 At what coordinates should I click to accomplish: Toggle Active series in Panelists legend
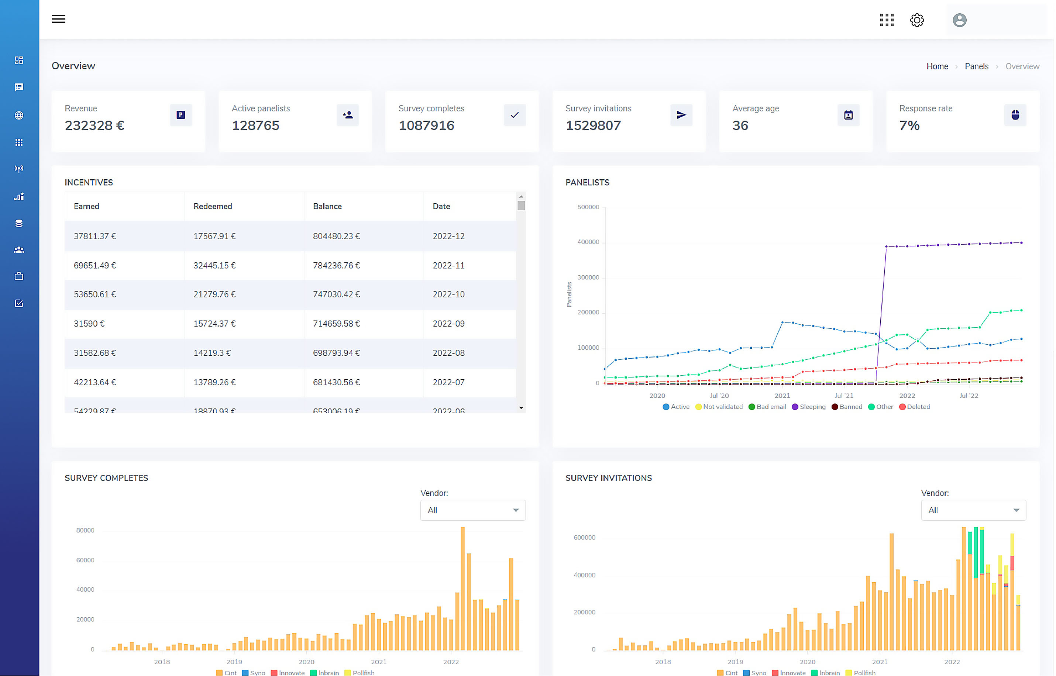coord(677,407)
